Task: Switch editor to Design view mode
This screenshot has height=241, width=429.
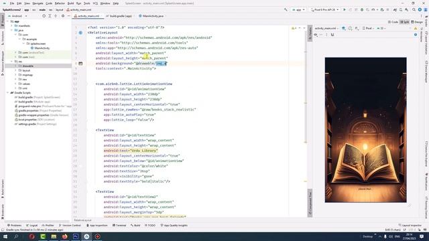Action: click(417, 22)
